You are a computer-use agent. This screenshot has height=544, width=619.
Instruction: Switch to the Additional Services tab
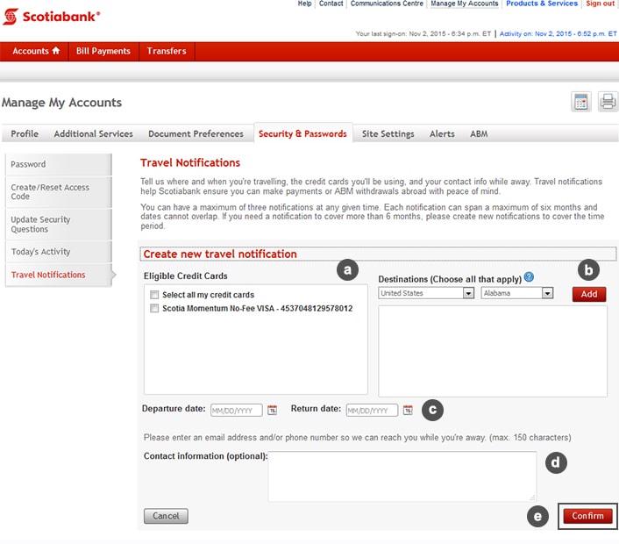(x=93, y=134)
